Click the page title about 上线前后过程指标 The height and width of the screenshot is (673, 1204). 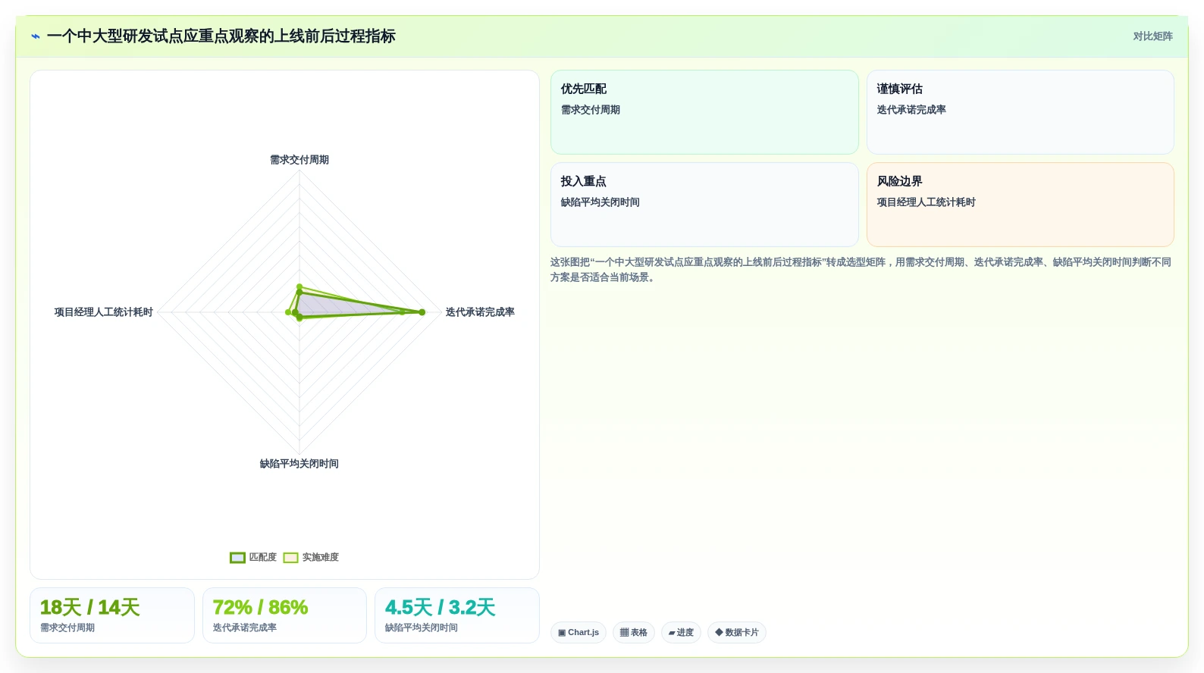point(221,36)
